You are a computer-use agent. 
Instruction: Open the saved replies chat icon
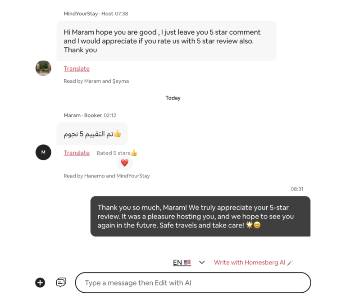coord(61,282)
